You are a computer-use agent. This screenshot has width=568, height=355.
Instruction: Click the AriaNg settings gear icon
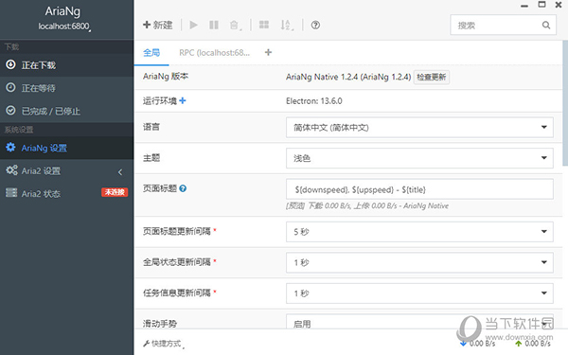tap(10, 147)
